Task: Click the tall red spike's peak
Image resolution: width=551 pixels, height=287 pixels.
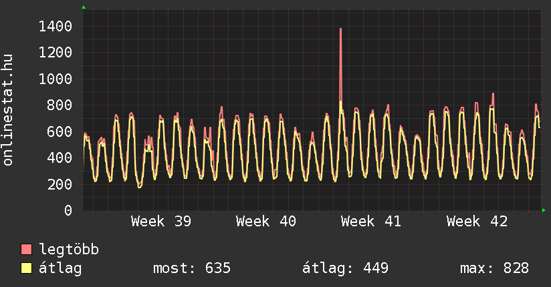Action: [340, 29]
